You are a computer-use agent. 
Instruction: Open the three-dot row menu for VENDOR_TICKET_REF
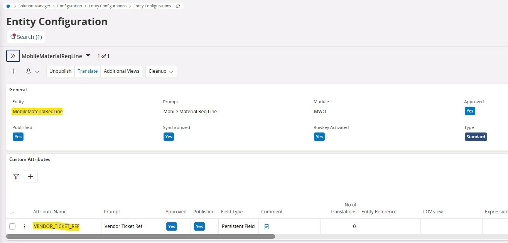click(x=25, y=226)
